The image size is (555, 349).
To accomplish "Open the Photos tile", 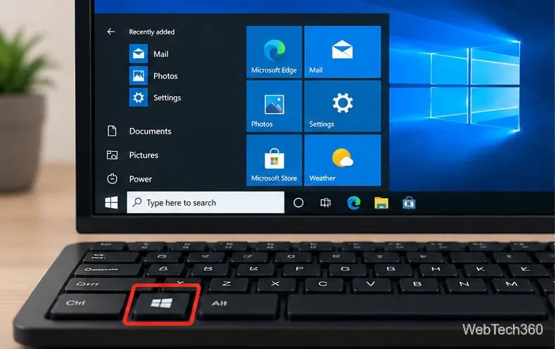I will tap(274, 106).
